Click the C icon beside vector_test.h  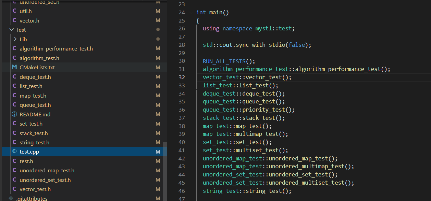[x=14, y=189]
